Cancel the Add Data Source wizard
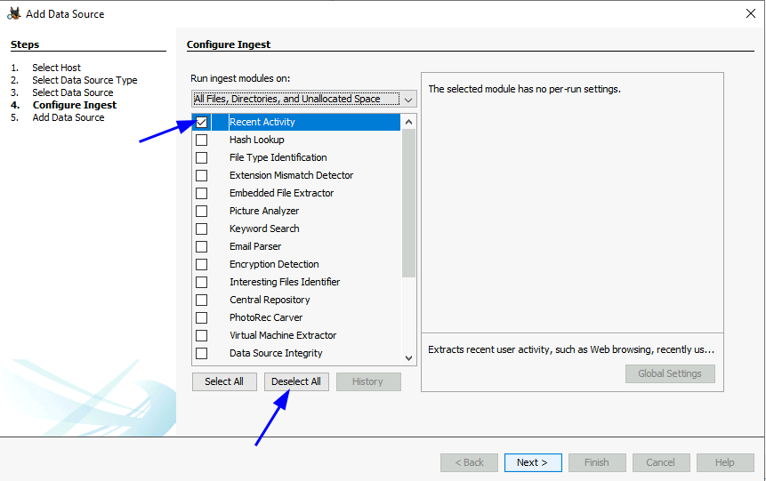Screen dimensions: 766x481 pyautogui.click(x=660, y=462)
